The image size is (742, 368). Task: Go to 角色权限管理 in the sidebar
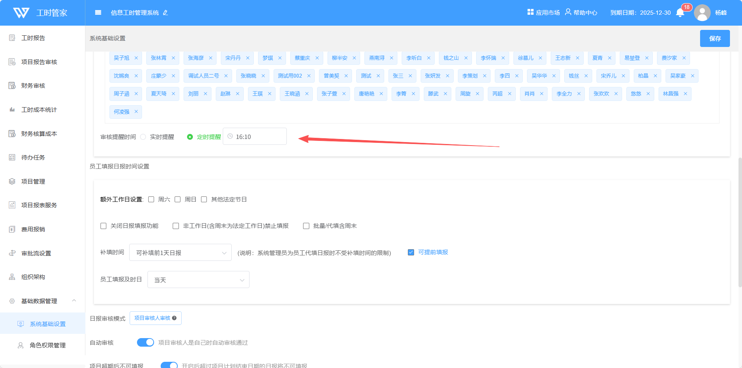pyautogui.click(x=47, y=345)
